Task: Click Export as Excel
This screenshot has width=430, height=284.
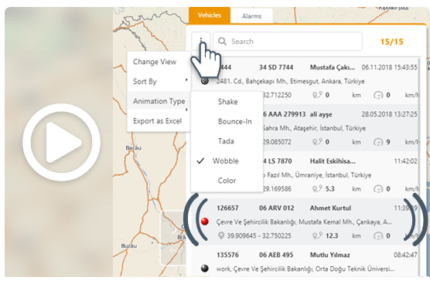Action: click(158, 121)
